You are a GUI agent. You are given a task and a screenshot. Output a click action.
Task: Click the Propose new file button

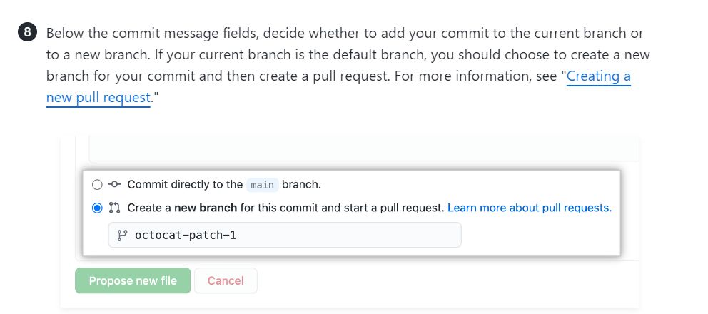tap(133, 280)
